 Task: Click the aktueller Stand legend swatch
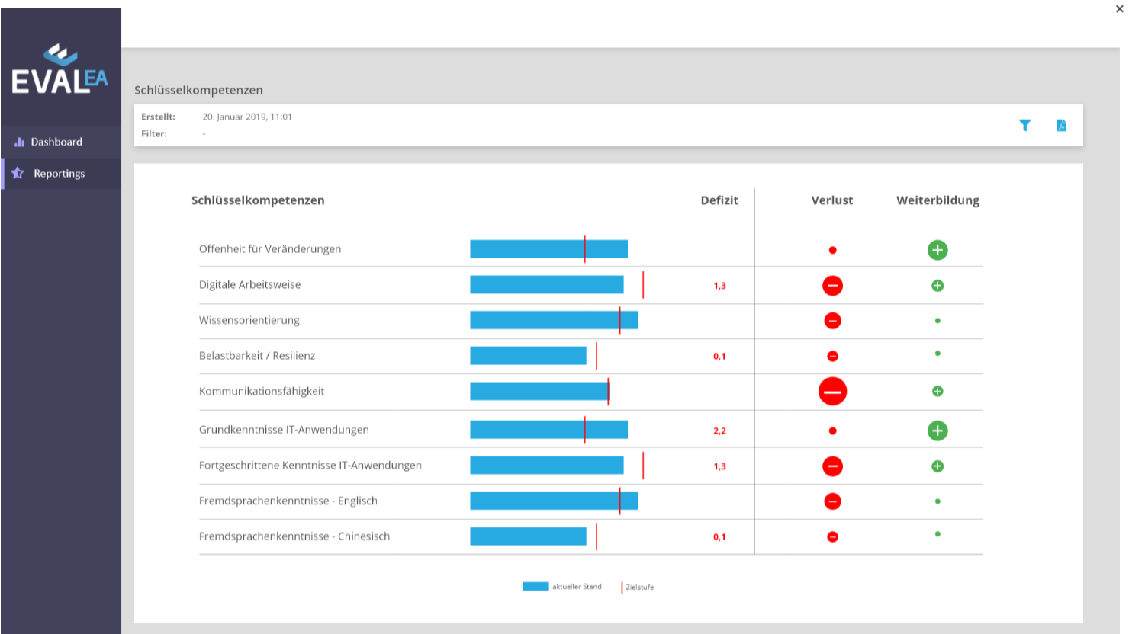coord(536,587)
